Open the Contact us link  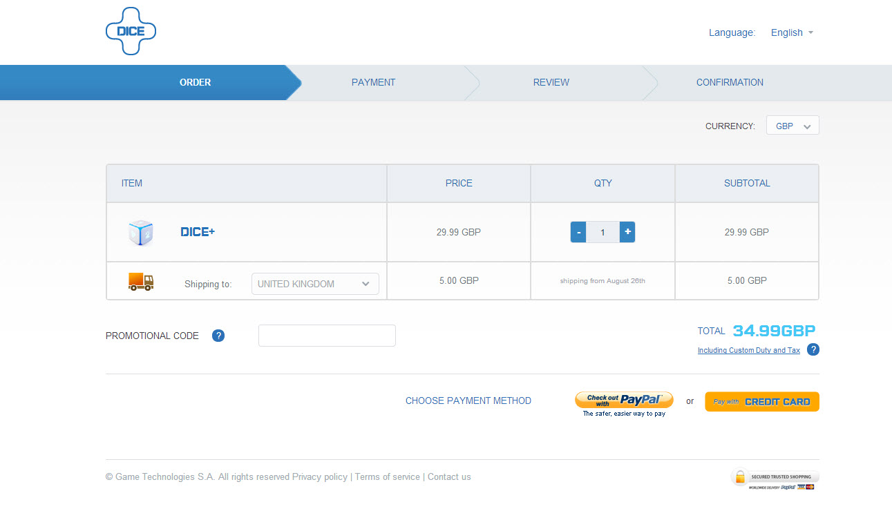[449, 477]
